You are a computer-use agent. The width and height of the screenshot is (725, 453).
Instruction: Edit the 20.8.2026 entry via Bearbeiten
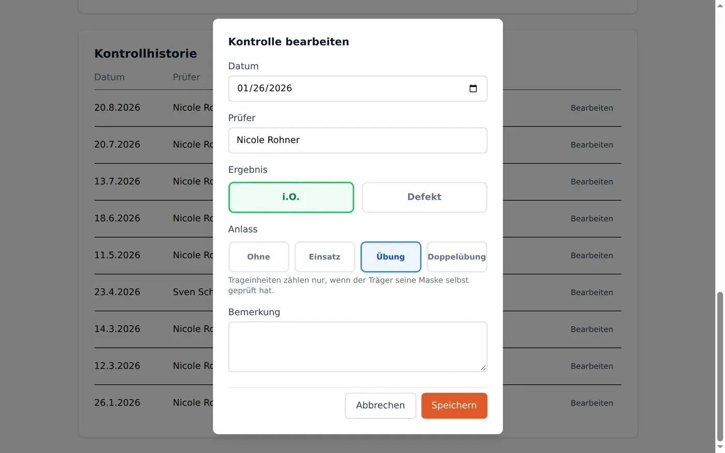592,108
